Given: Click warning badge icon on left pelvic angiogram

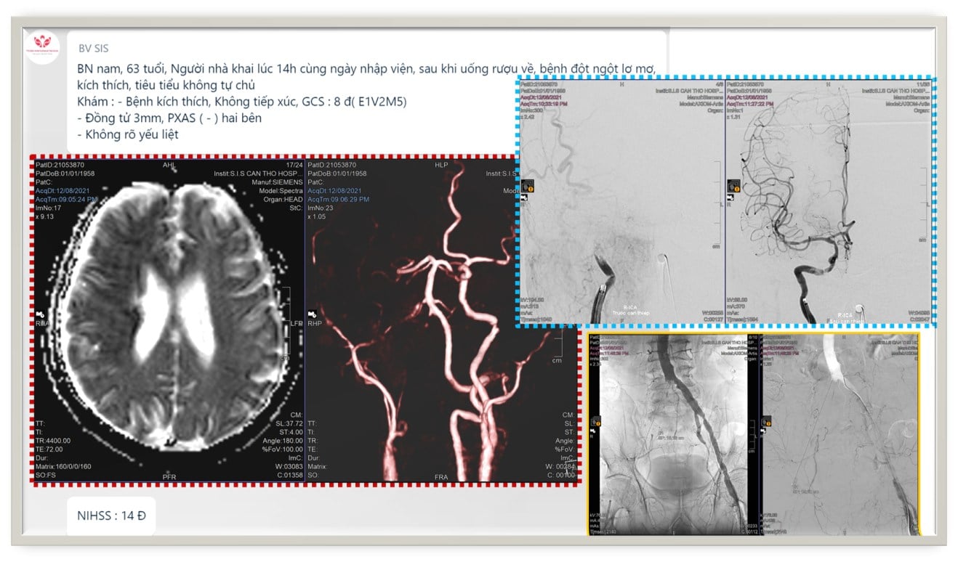Looking at the screenshot, I should tap(596, 420).
